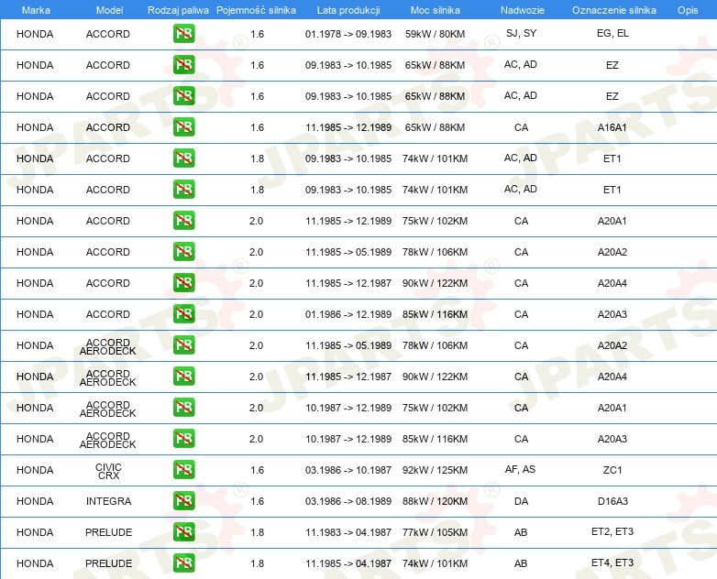Select the power cell '77kW / 105KM'
Screen dimensions: 717x579
click(x=435, y=532)
